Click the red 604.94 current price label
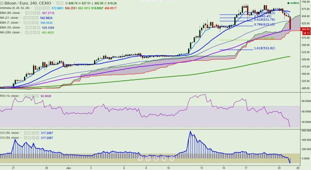The height and width of the screenshot is (170, 311). pos(306,29)
